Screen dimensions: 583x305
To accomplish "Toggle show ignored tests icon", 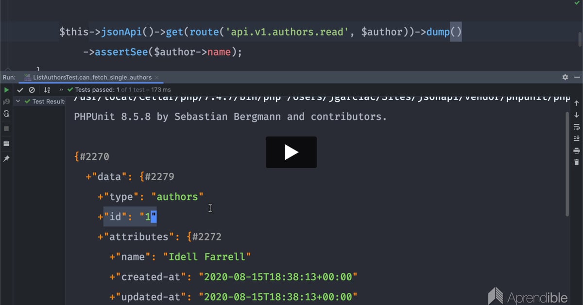I will [32, 90].
